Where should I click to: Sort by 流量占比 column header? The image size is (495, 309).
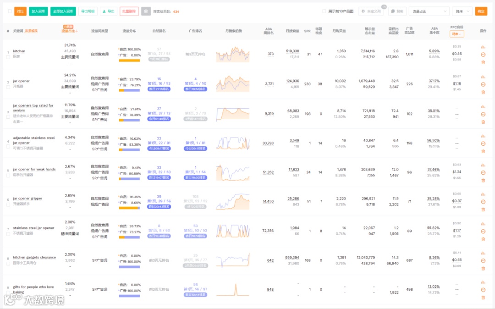(x=70, y=31)
